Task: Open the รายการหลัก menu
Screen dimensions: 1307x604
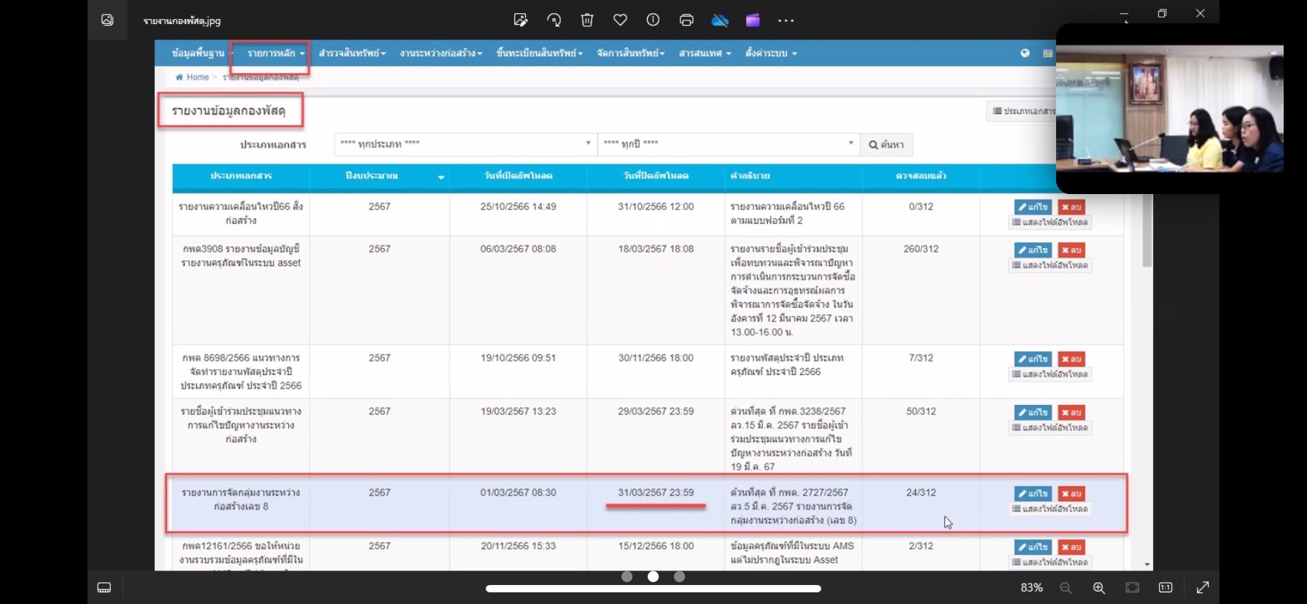Action: tap(276, 53)
